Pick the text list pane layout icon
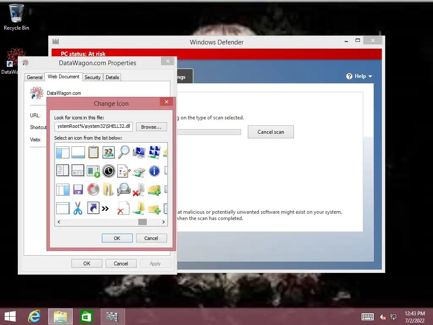The image size is (433, 325). click(x=63, y=171)
